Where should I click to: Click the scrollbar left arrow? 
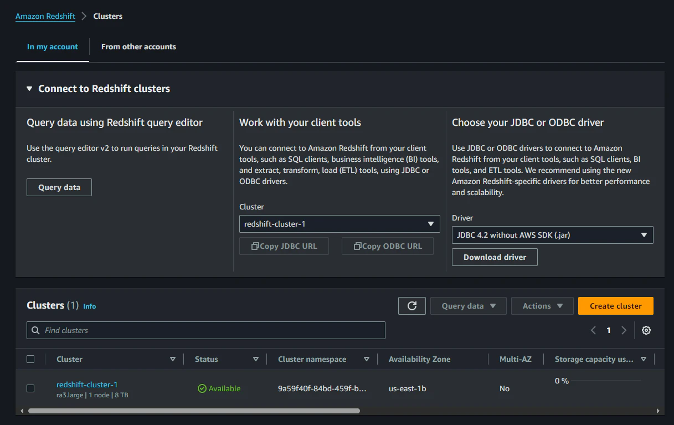pyautogui.click(x=22, y=411)
